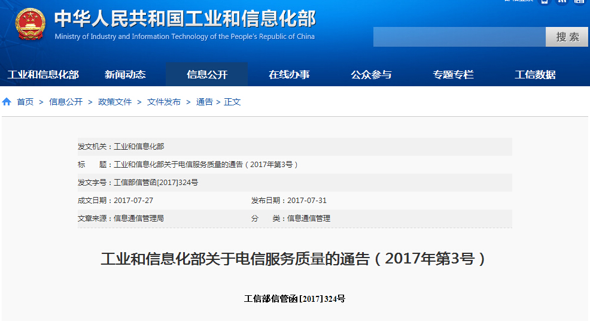Click 首页 breadcrumb link
590x321 pixels.
[25, 102]
